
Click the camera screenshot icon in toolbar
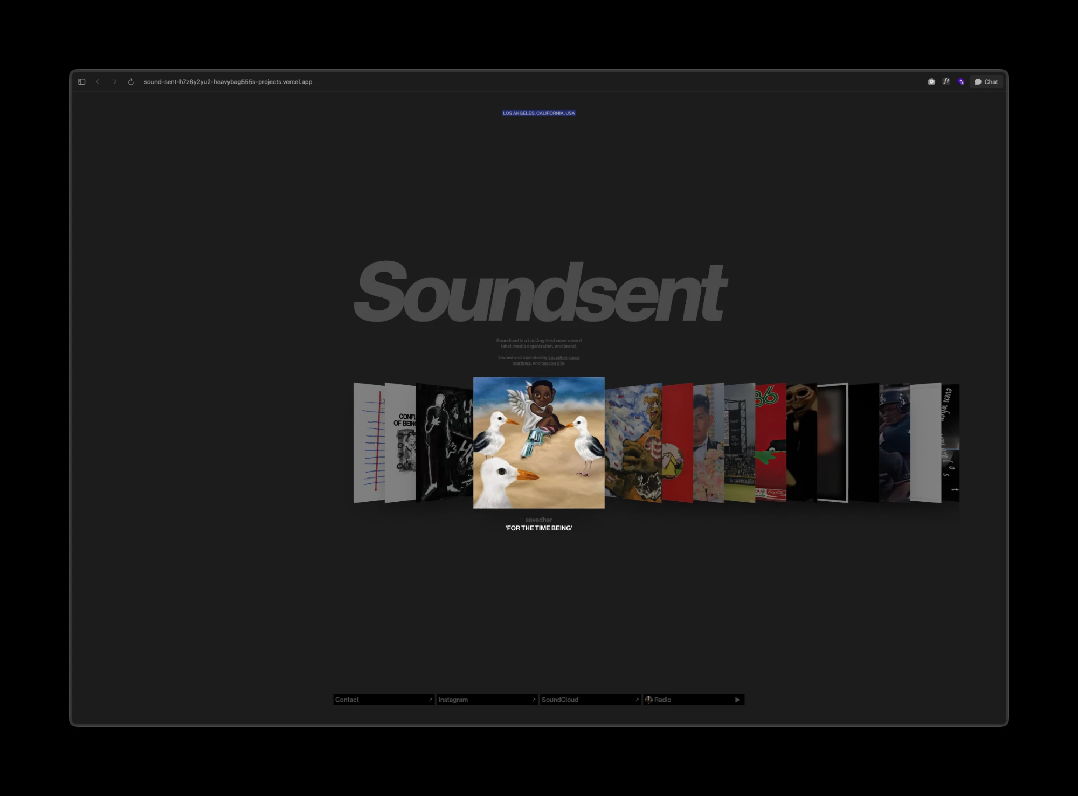931,82
